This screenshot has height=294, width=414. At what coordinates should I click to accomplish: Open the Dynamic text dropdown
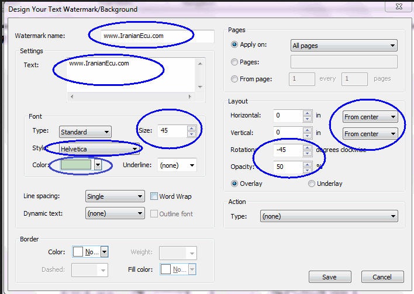(x=115, y=213)
